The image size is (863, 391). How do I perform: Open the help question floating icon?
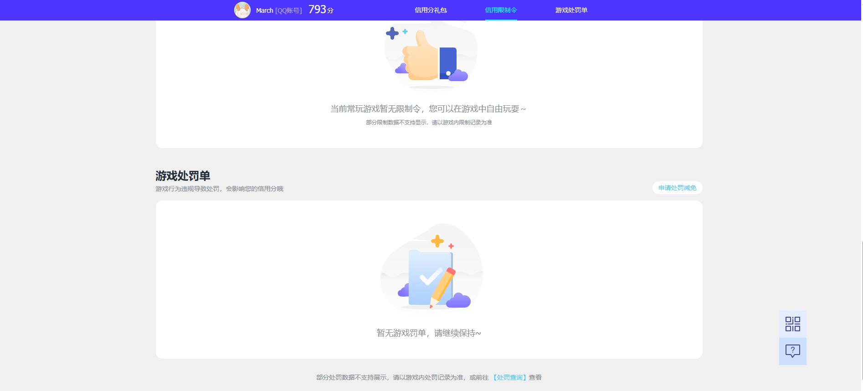coord(792,351)
